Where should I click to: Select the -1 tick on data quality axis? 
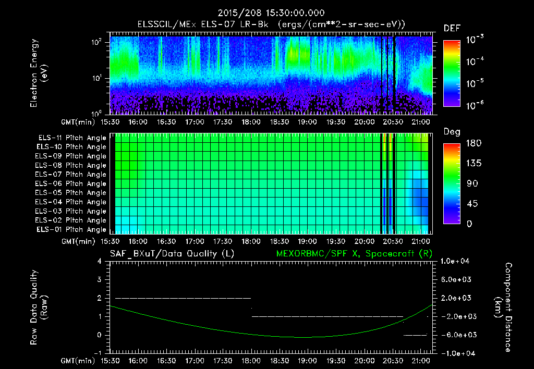point(98,353)
